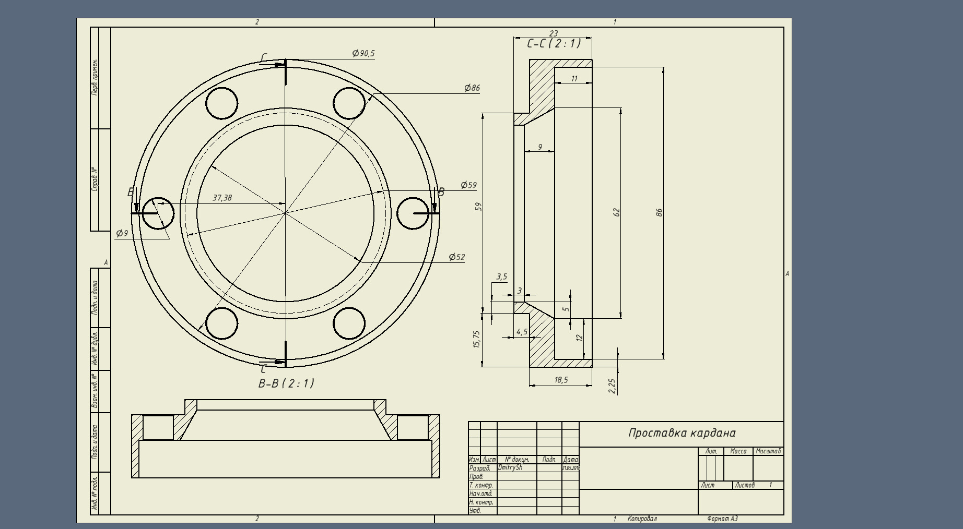Select the 11 depth dimension value
Screen dimensions: 963x529
click(x=574, y=79)
